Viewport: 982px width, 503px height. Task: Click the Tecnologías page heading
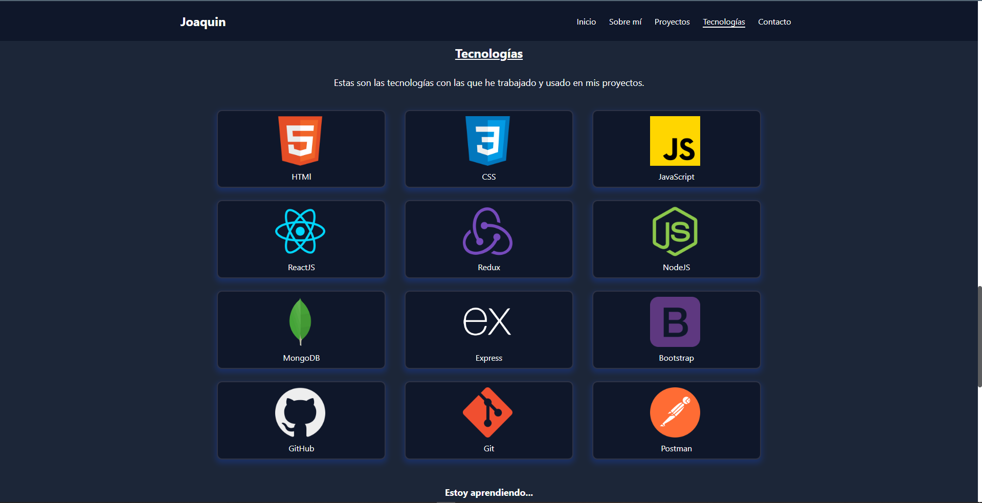pos(488,53)
